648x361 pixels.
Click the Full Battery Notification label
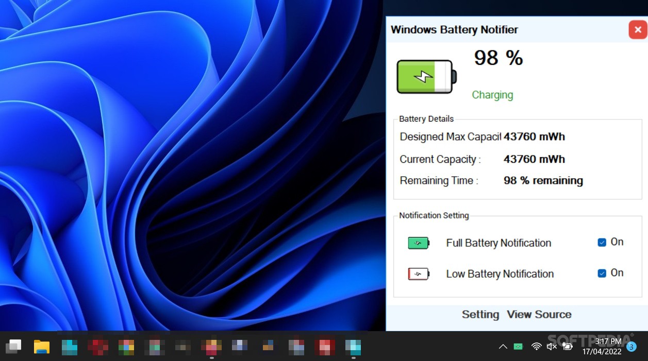tap(499, 243)
